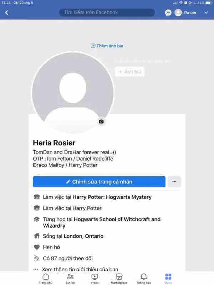Click the Tìm kiếm trên Facebook search field
The image size is (214, 285).
pyautogui.click(x=107, y=12)
